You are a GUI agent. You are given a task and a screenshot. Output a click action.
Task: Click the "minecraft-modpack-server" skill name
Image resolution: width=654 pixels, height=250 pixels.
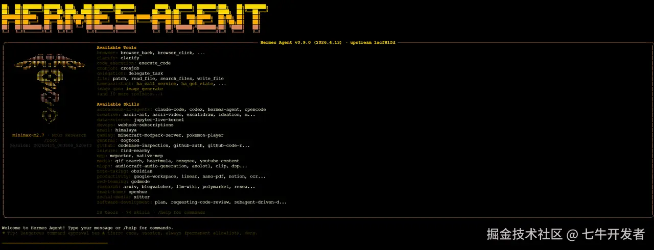tap(150, 135)
